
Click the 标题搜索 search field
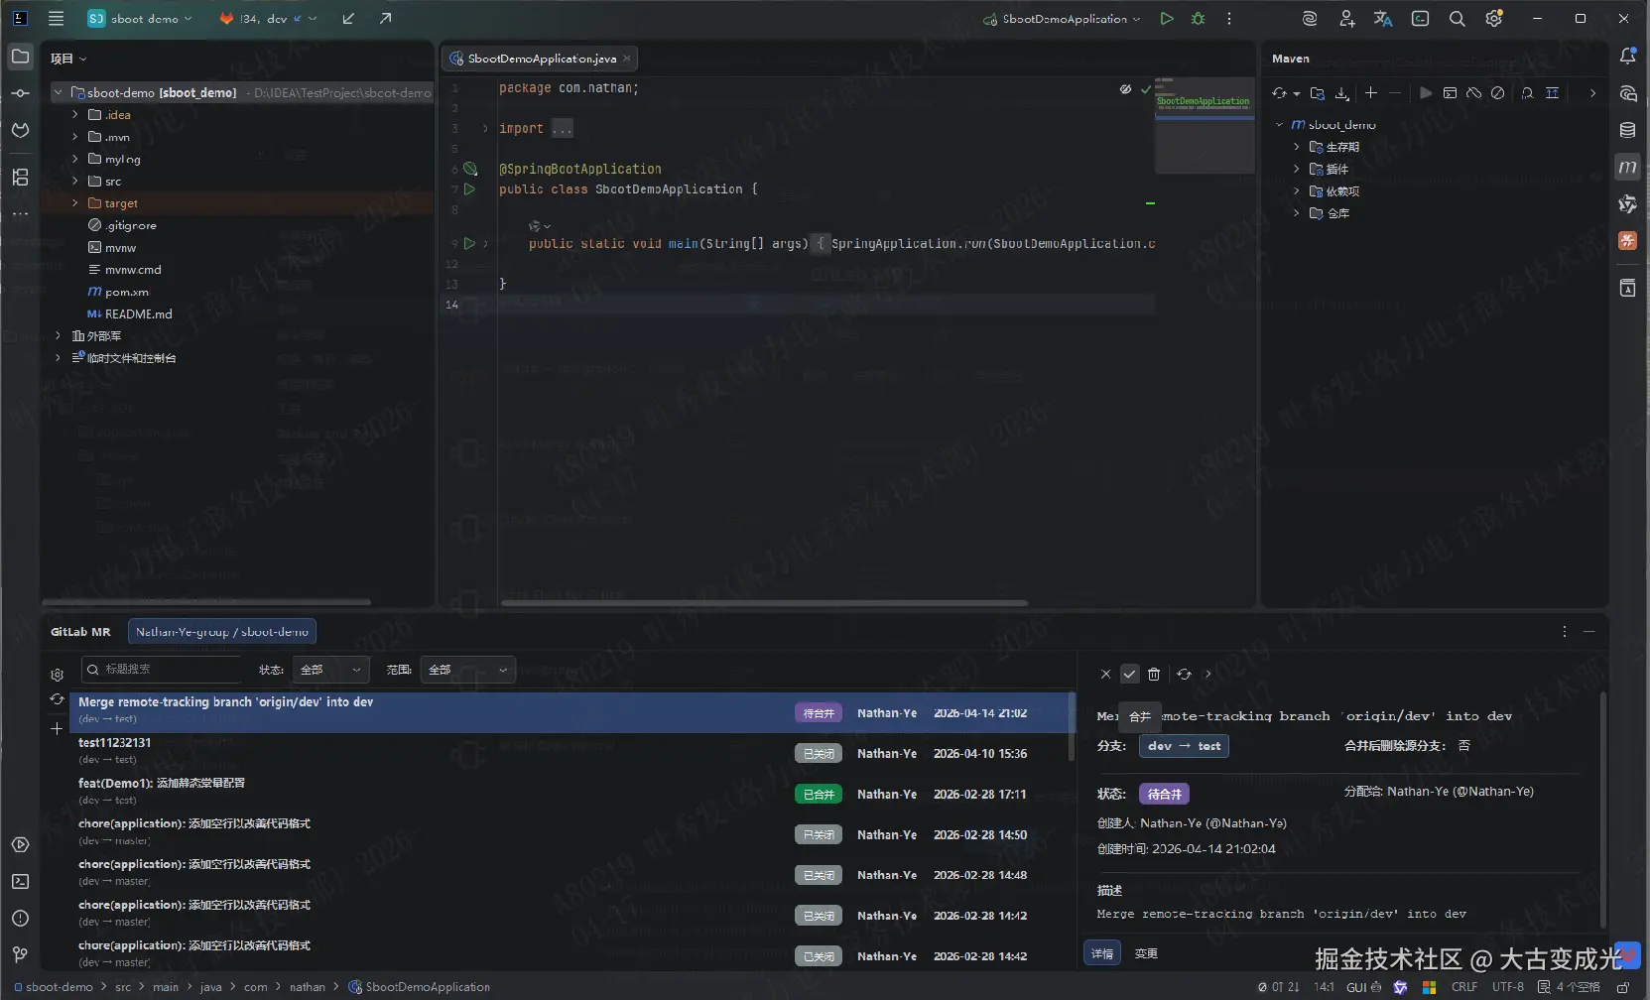163,670
